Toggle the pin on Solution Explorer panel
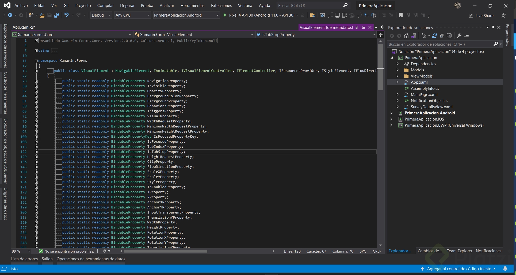Viewport: 516px width, 275px height. (x=493, y=28)
